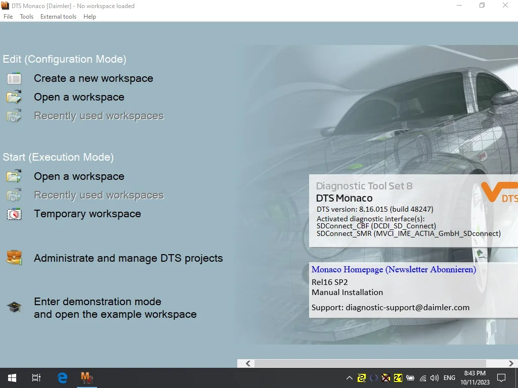Screen dimensions: 518x388
Task: Click the Rel16 SP2 text
Action: (x=330, y=282)
